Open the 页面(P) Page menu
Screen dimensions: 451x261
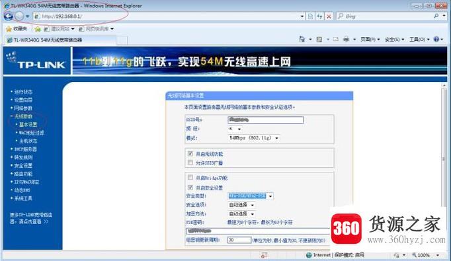coord(370,40)
